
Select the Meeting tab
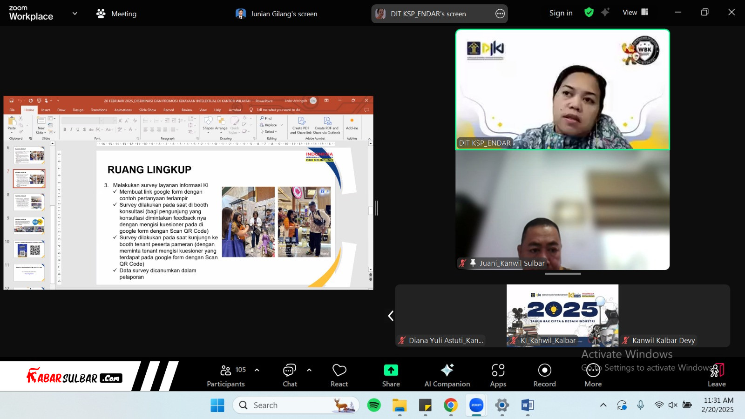(116, 14)
